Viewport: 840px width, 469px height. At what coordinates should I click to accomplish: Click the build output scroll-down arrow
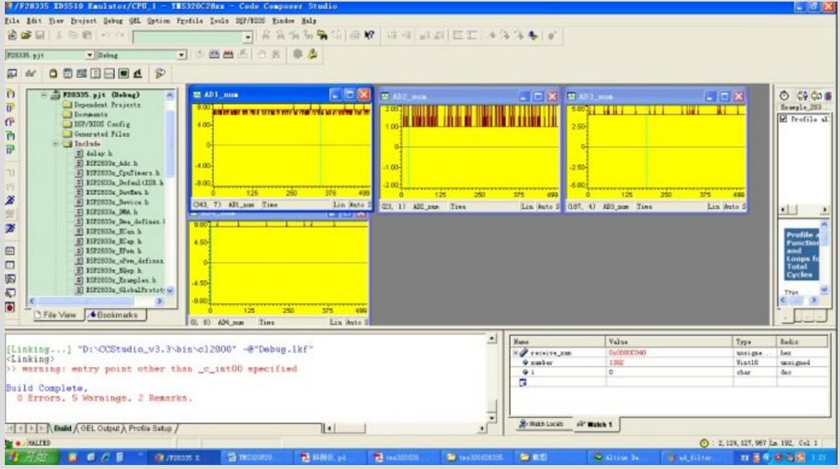(492, 418)
